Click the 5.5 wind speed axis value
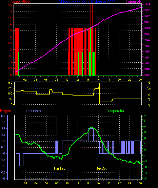 coord(10,5)
